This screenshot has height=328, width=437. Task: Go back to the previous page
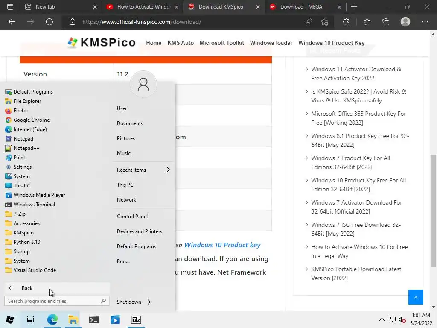click(x=12, y=22)
